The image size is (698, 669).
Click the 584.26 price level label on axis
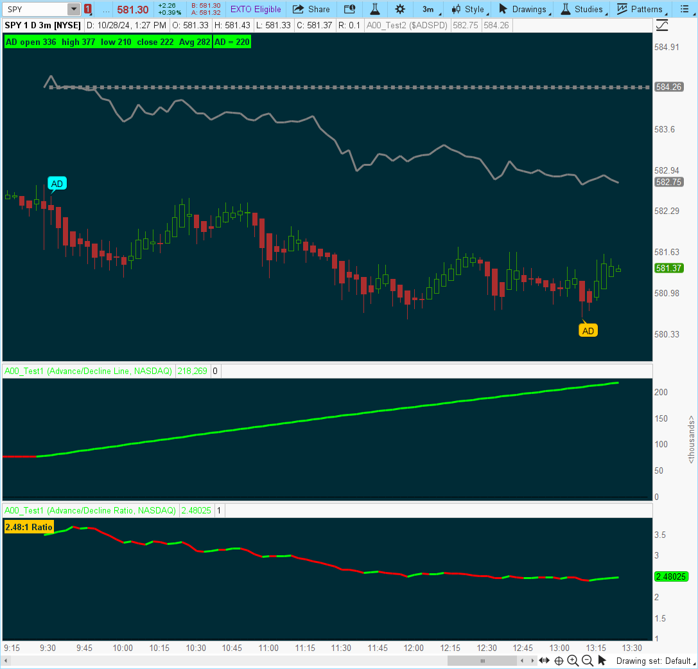point(668,87)
